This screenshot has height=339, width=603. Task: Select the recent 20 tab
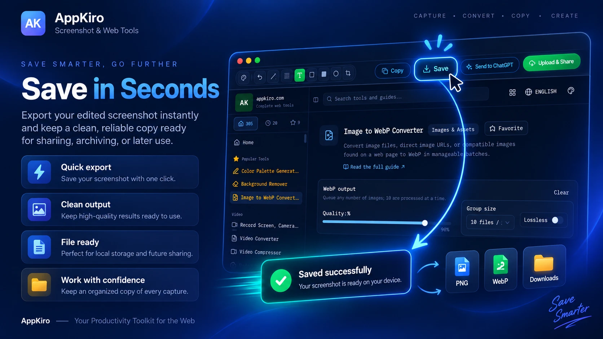pos(271,123)
